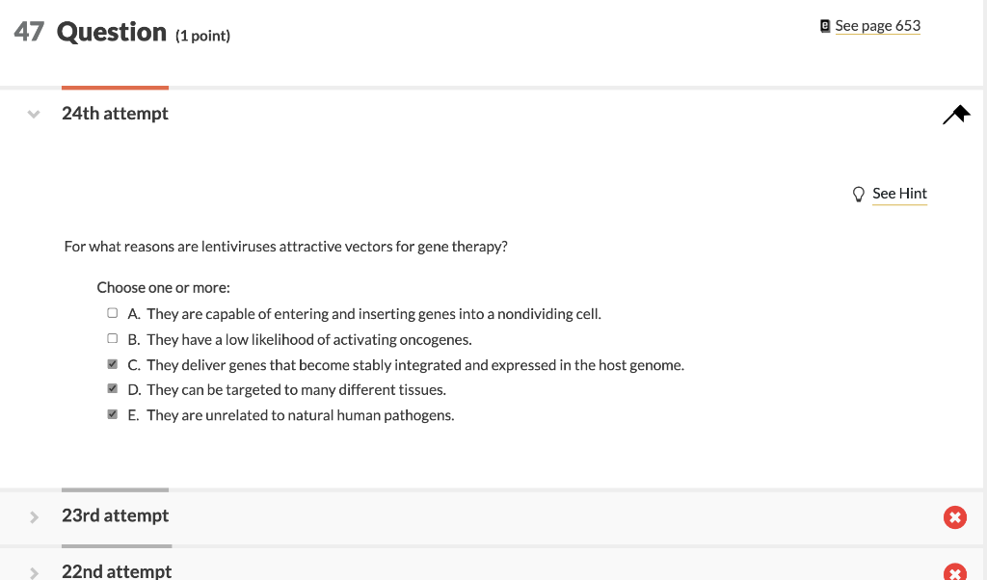Open the 23rd attempt header

[x=115, y=515]
